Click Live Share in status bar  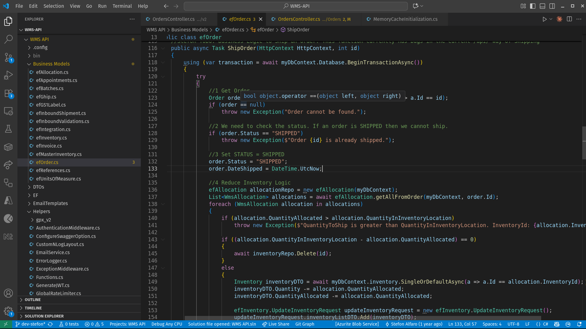[276, 324]
